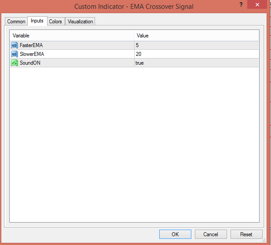Image resolution: width=271 pixels, height=245 pixels.
Task: Confirm settings with the OK button
Action: (175, 234)
